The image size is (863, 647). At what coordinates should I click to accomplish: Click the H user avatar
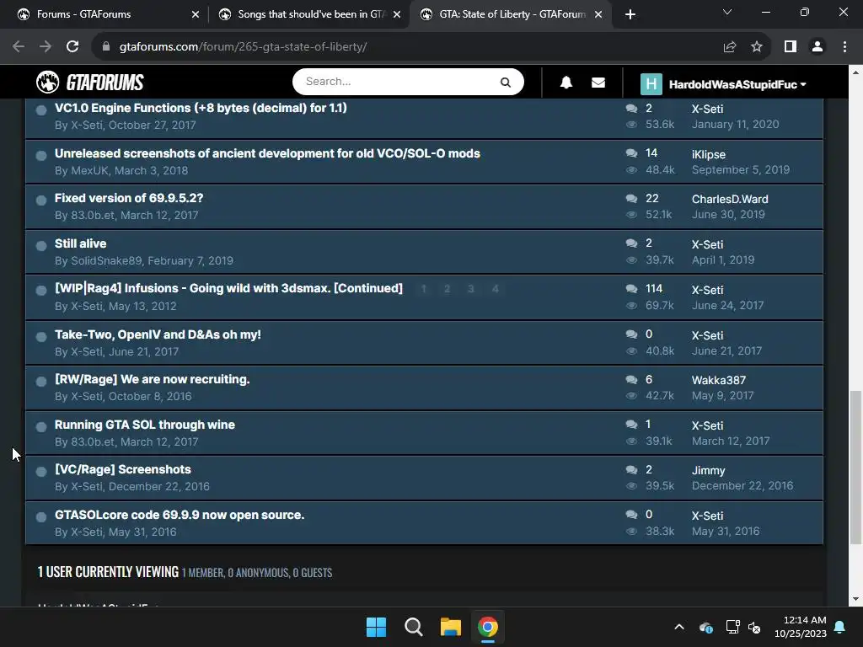[x=651, y=84]
